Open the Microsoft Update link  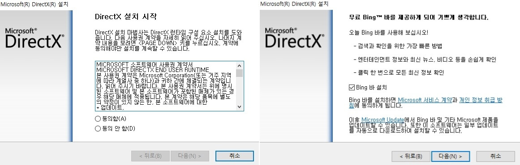tap(382, 119)
